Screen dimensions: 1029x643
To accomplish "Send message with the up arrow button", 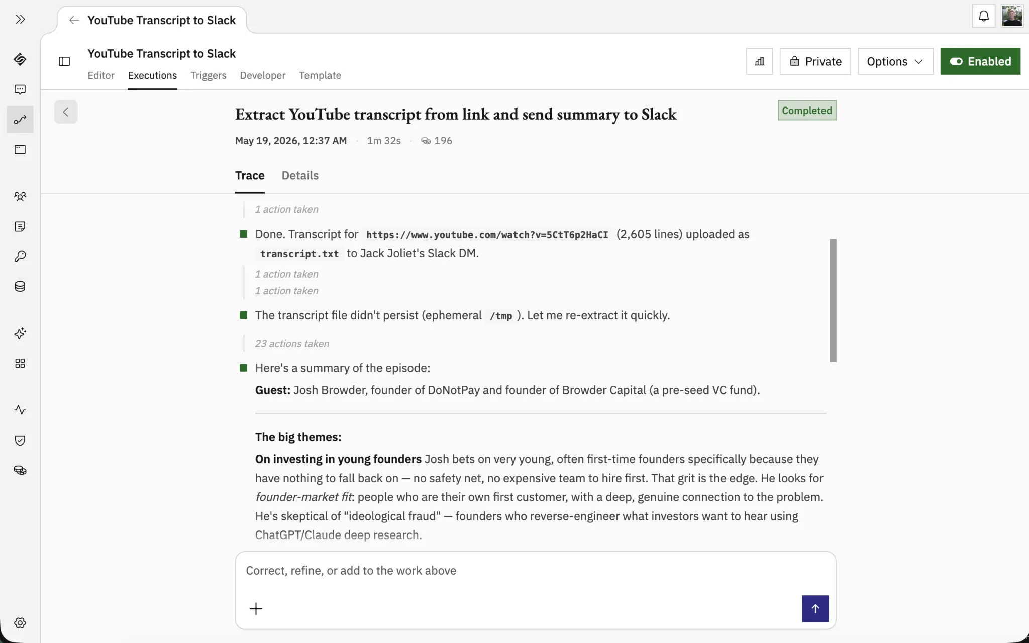I will point(815,609).
